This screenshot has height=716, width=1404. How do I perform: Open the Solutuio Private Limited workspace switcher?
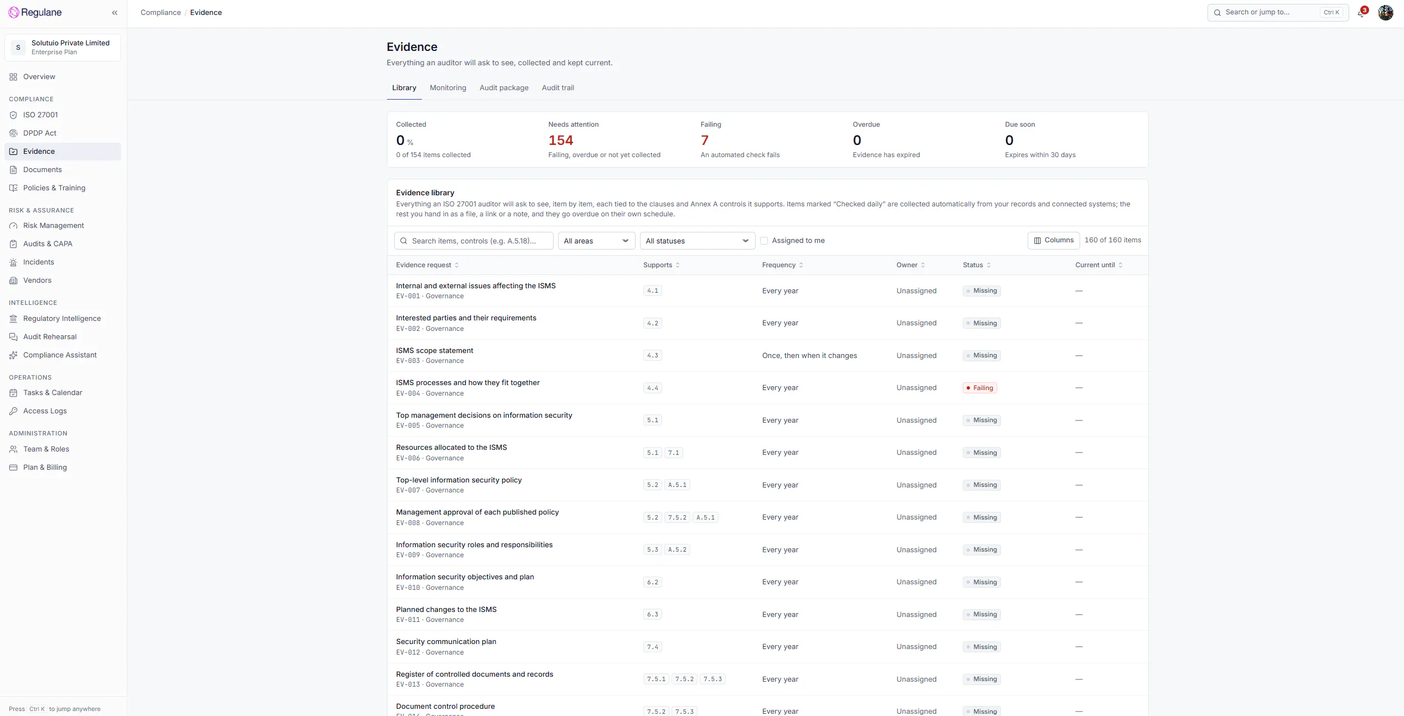point(63,48)
